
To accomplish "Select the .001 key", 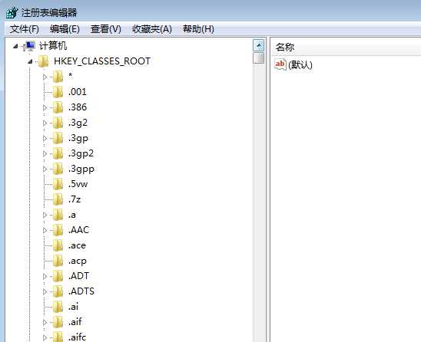I will tap(78, 92).
